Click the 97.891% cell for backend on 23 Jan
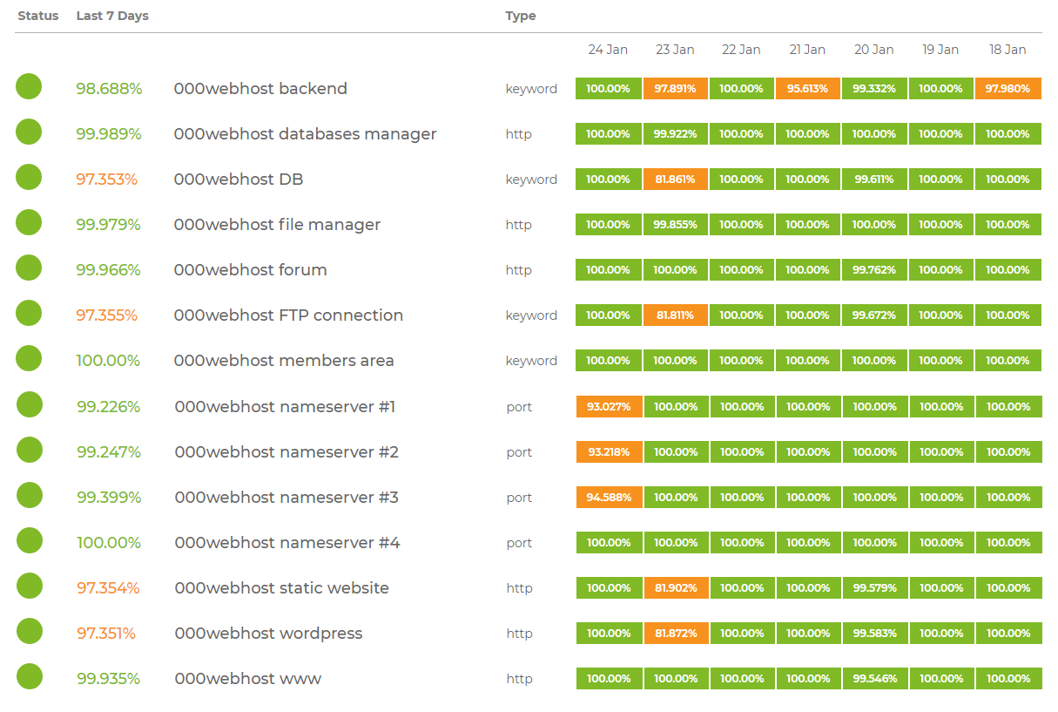 676,89
